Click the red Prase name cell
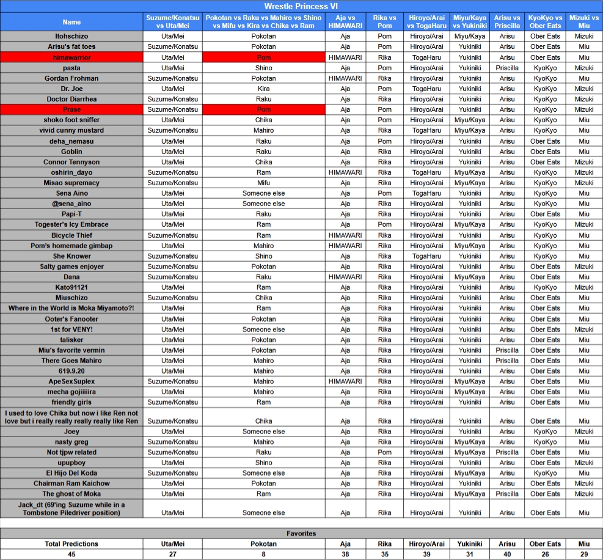Image resolution: width=603 pixels, height=560 pixels. [71, 109]
